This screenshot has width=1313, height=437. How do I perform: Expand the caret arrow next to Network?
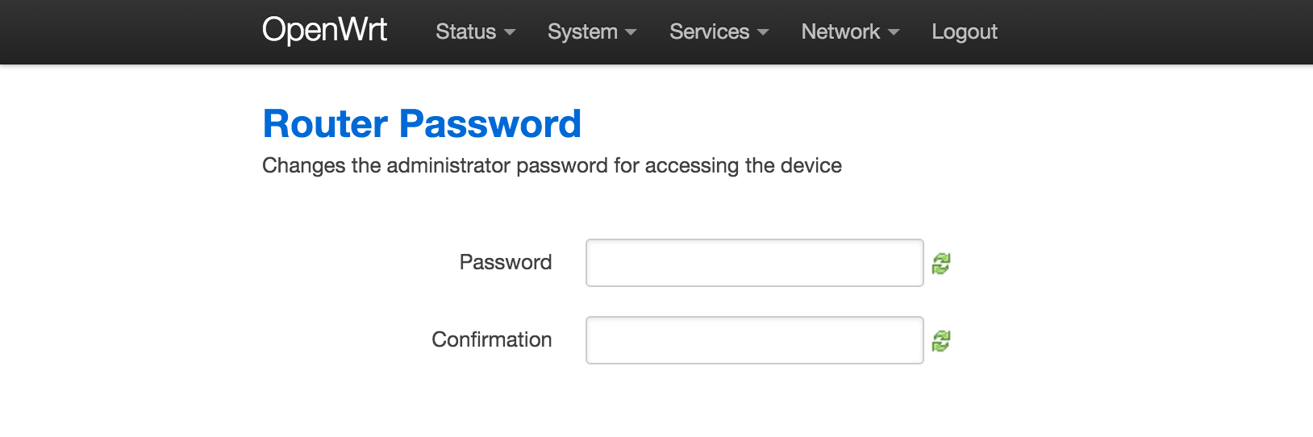pos(894,33)
